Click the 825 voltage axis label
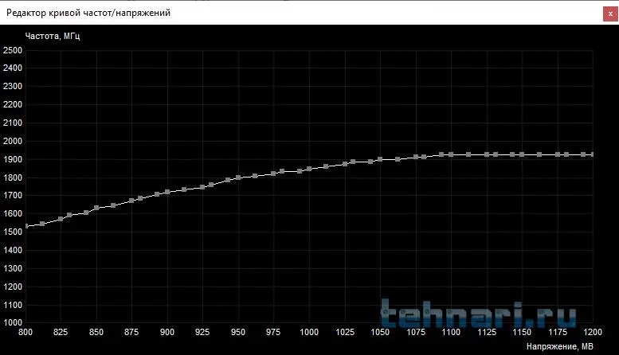619x355 pixels. [61, 332]
